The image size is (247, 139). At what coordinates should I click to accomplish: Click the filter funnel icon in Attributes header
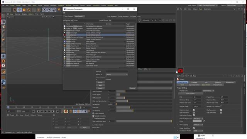coord(234,76)
